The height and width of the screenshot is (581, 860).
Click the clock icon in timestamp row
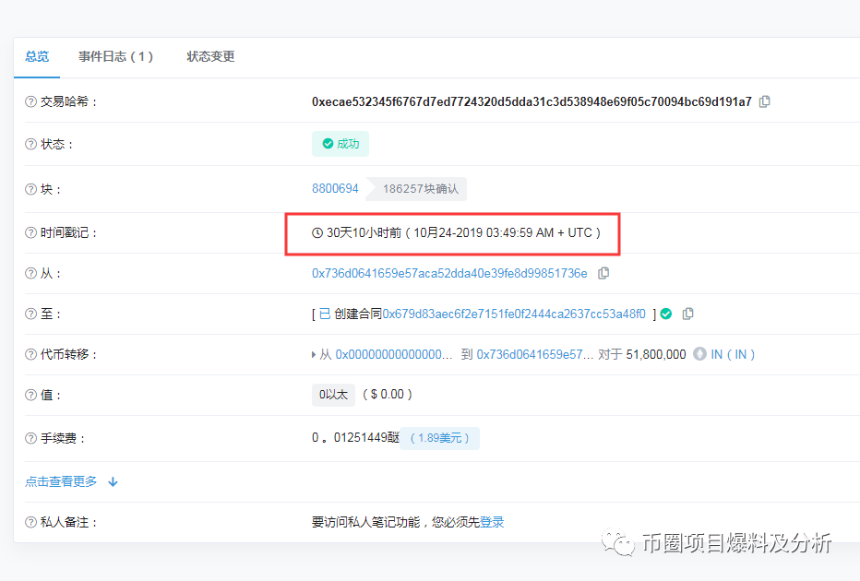[317, 233]
